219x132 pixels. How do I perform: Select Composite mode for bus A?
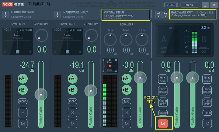pyautogui.click(x=163, y=102)
